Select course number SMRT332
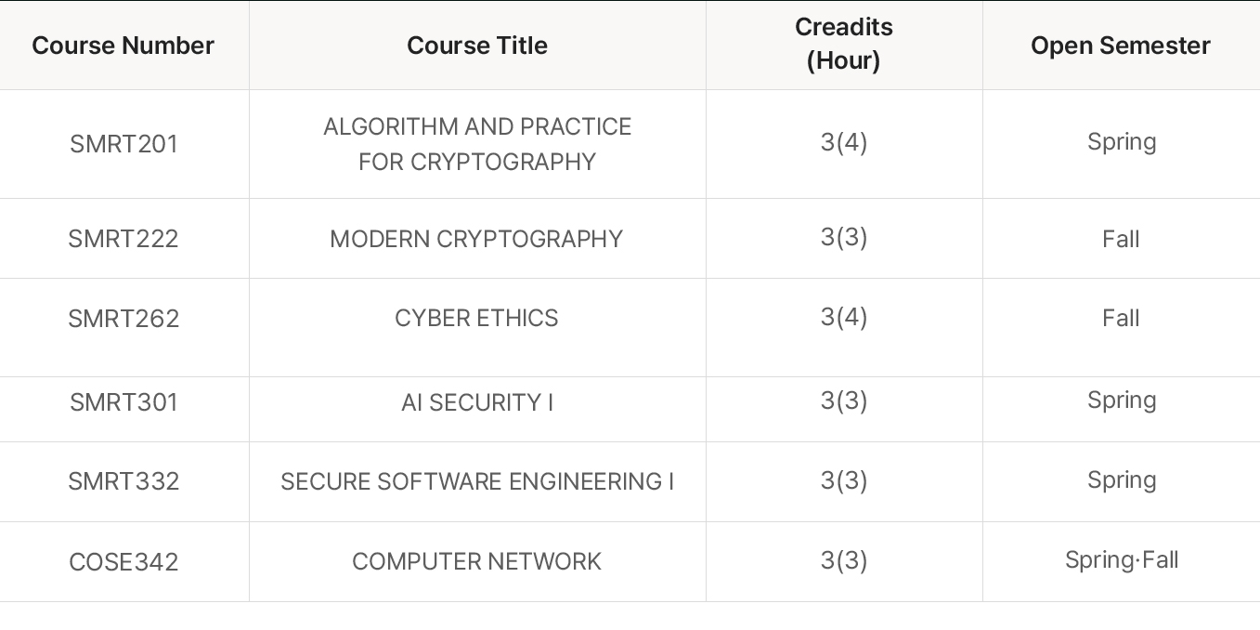The height and width of the screenshot is (630, 1260). click(x=123, y=481)
